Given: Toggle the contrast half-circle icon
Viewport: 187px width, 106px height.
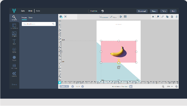Looking at the screenshot, I should click(x=121, y=17).
